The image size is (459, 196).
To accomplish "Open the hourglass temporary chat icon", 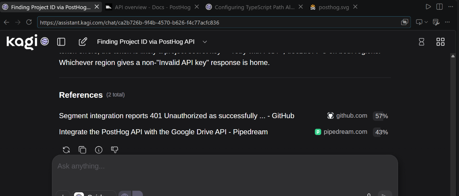I will (x=422, y=42).
